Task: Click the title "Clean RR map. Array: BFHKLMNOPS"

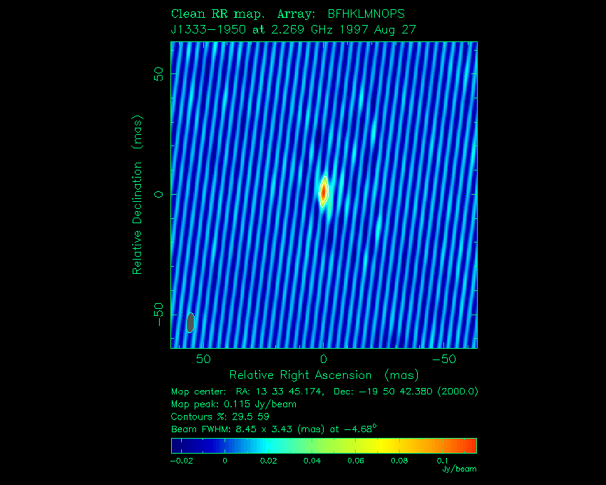Action: pos(287,14)
